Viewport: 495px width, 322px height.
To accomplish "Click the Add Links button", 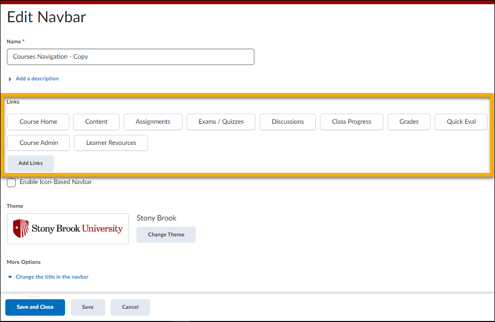I will coord(30,163).
